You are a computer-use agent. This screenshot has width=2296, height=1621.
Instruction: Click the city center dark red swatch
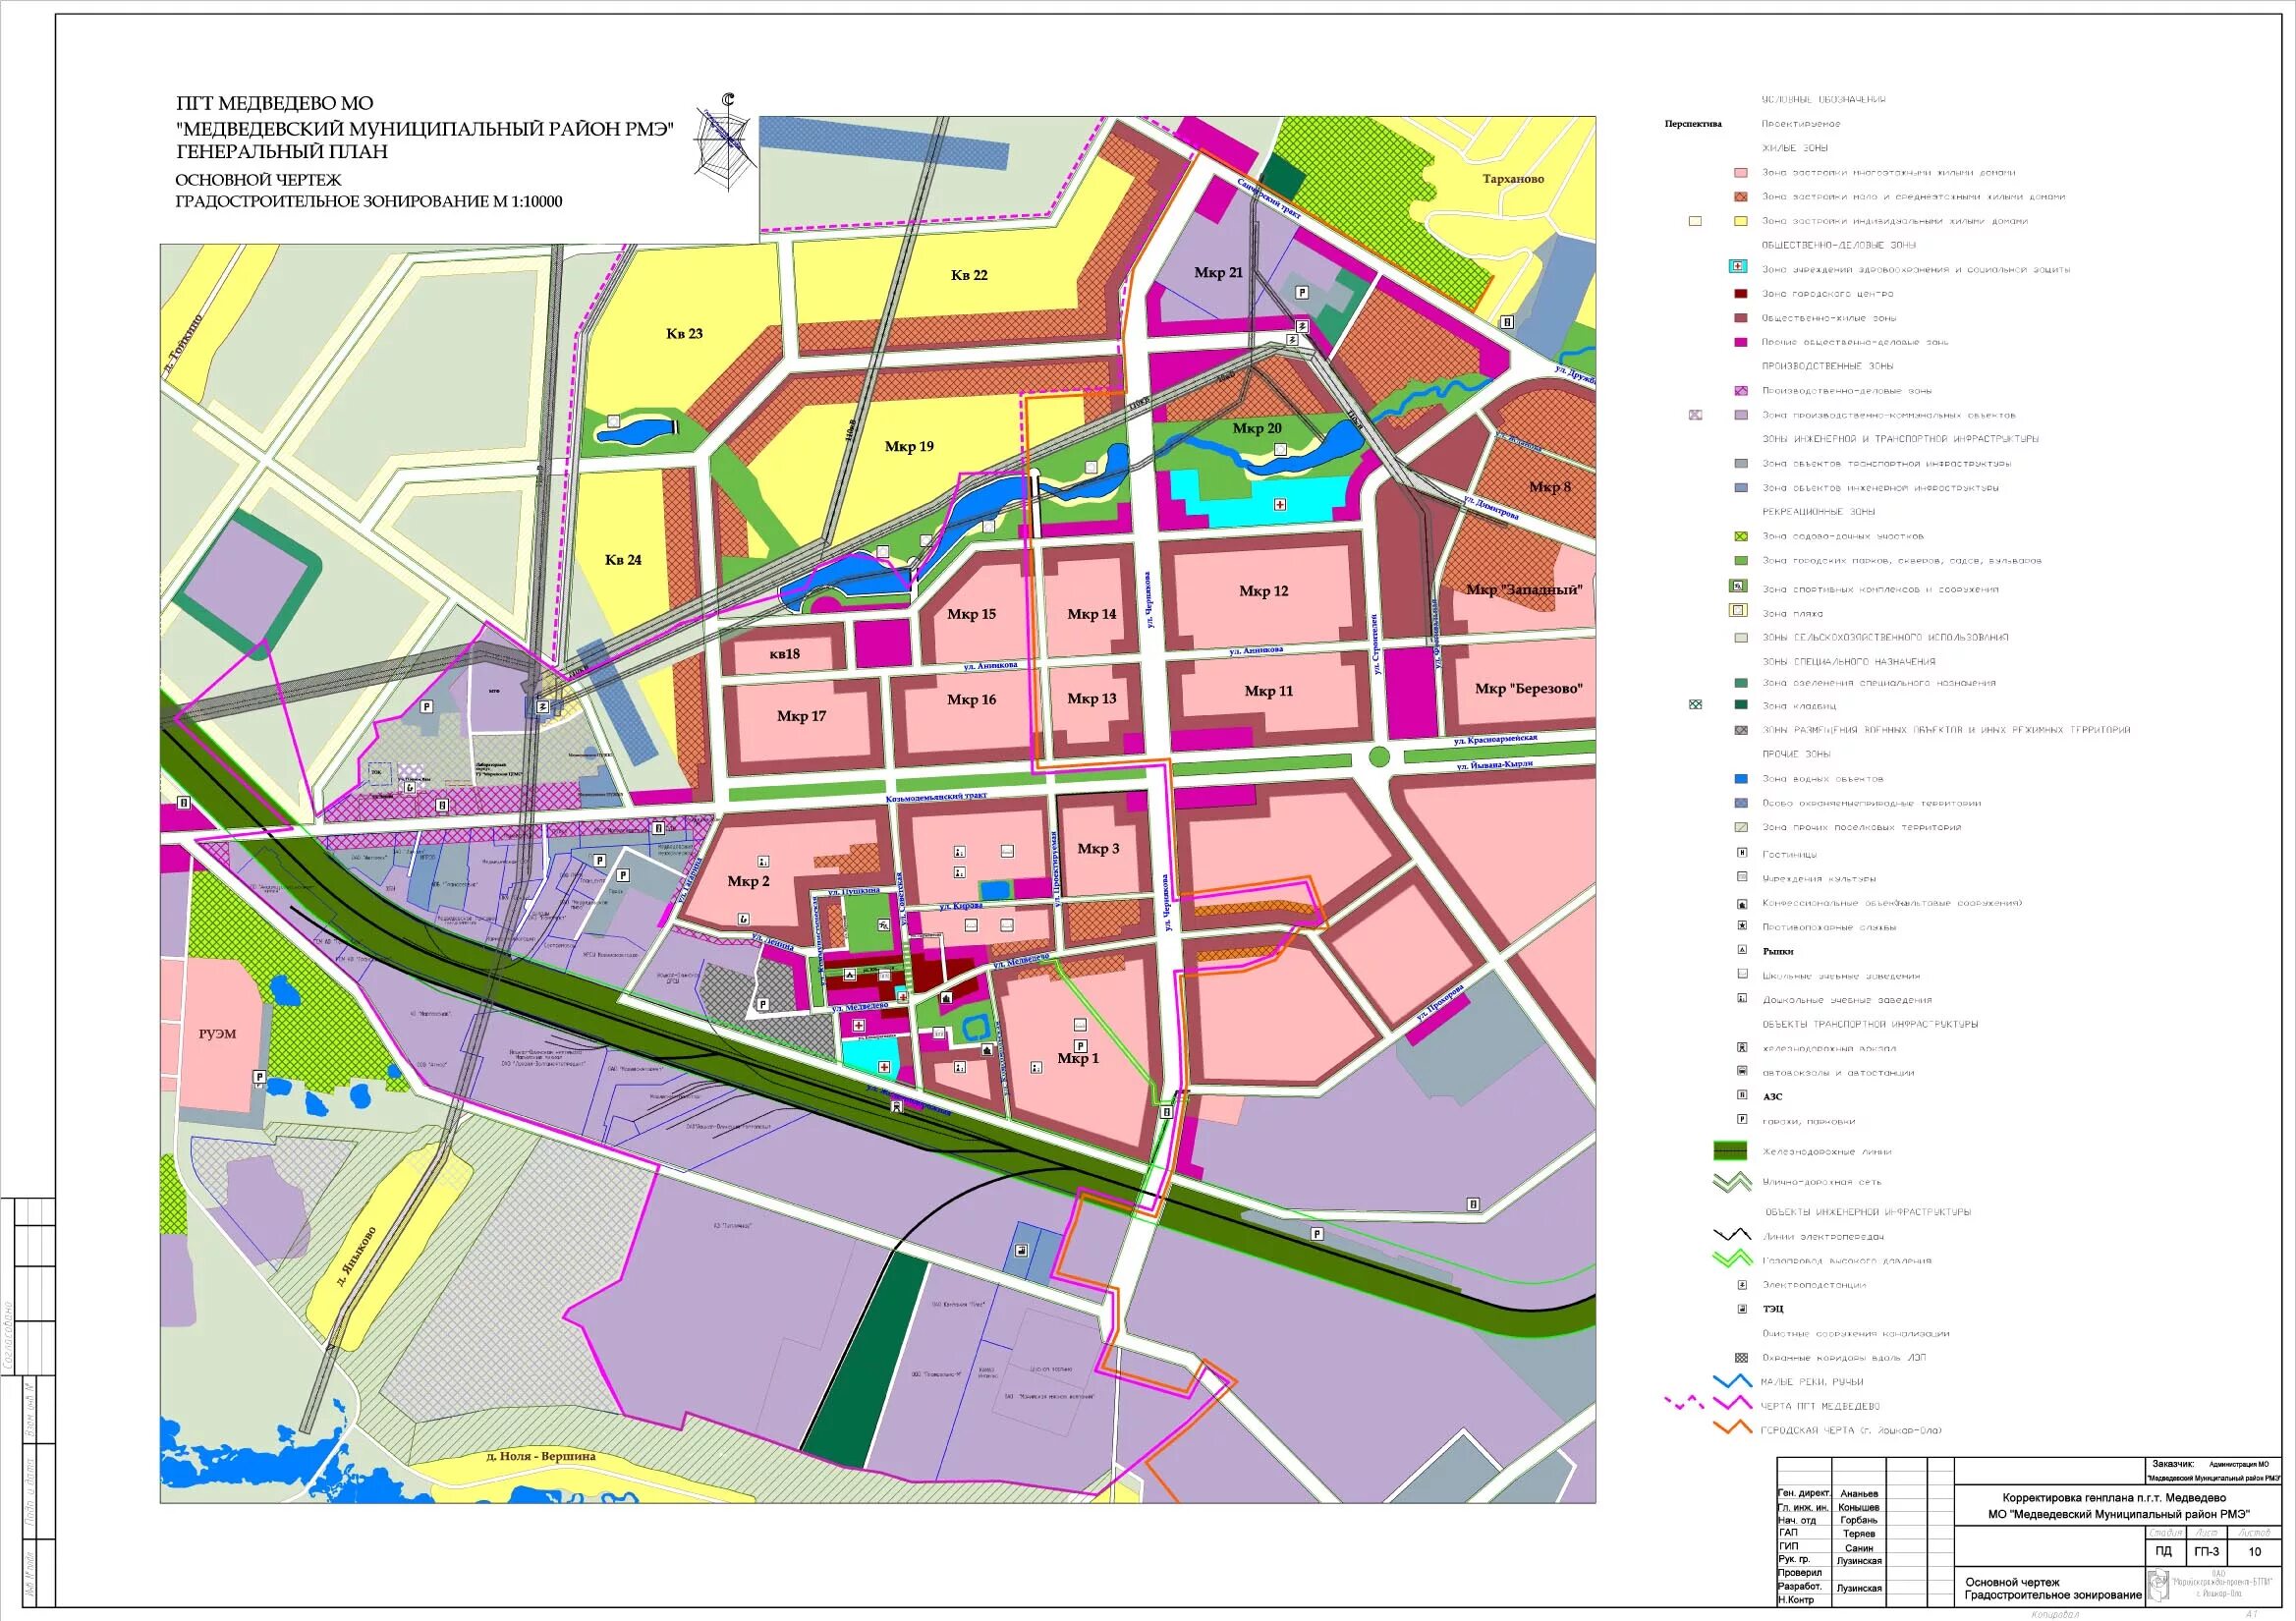(1741, 293)
